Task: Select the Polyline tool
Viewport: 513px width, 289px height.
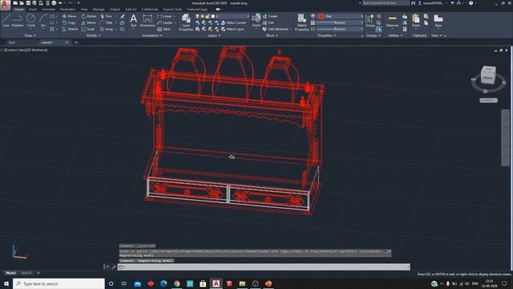Action: click(x=18, y=20)
